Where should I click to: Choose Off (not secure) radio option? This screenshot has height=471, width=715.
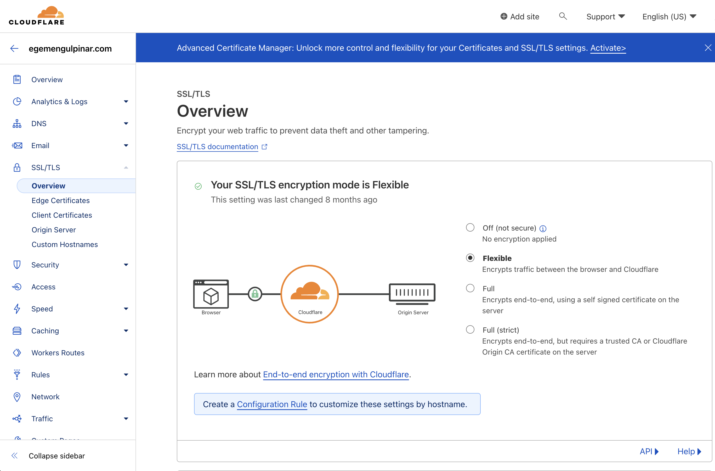click(470, 228)
